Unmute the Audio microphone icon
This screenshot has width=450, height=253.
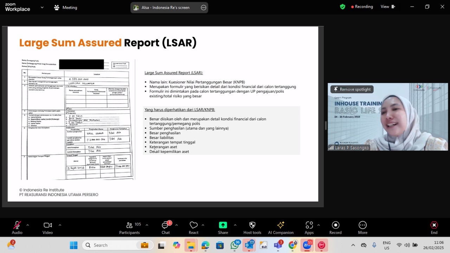(x=17, y=227)
